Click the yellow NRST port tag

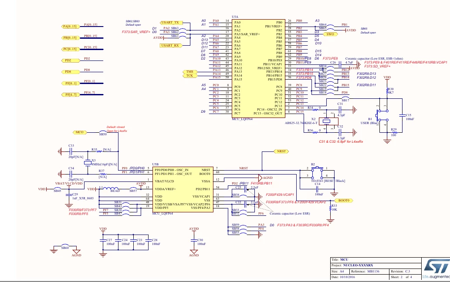point(281,151)
